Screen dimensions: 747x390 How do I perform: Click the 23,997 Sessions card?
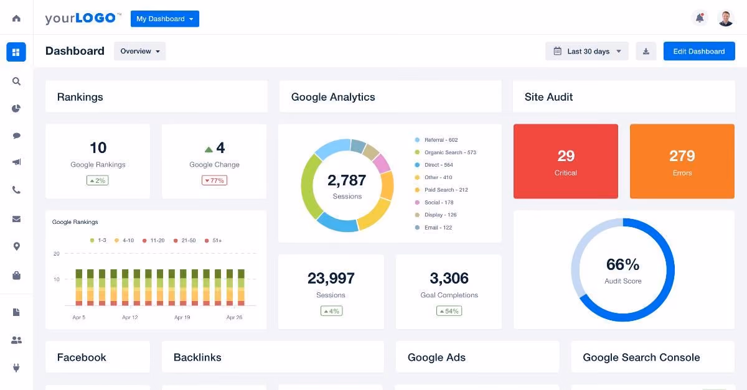[331, 292]
